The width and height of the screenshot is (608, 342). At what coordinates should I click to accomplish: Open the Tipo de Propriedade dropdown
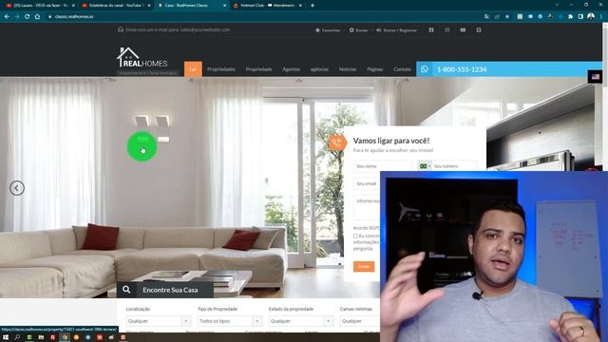click(x=230, y=321)
